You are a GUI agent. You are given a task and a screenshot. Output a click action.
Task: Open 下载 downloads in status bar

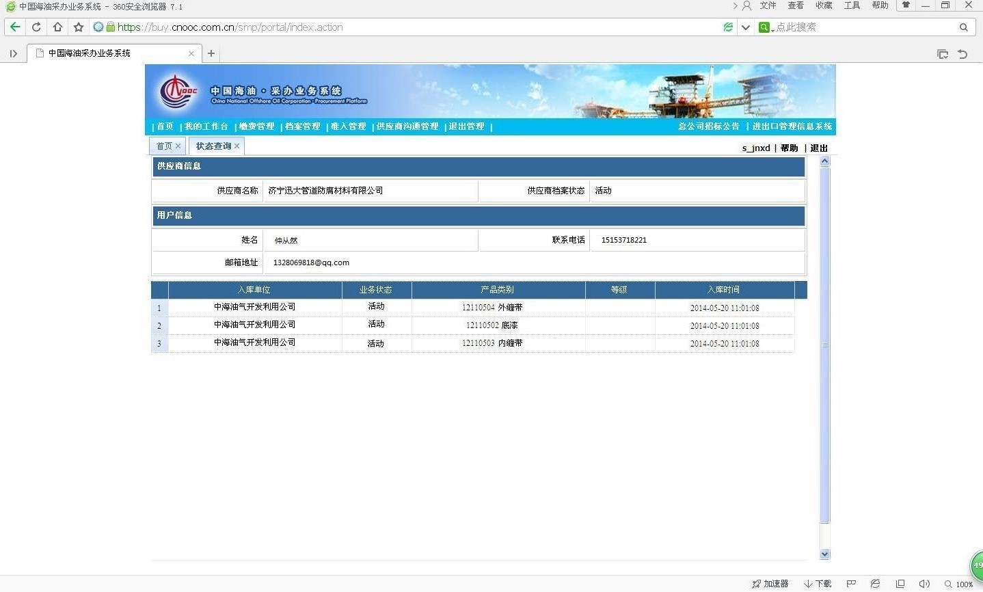[818, 584]
